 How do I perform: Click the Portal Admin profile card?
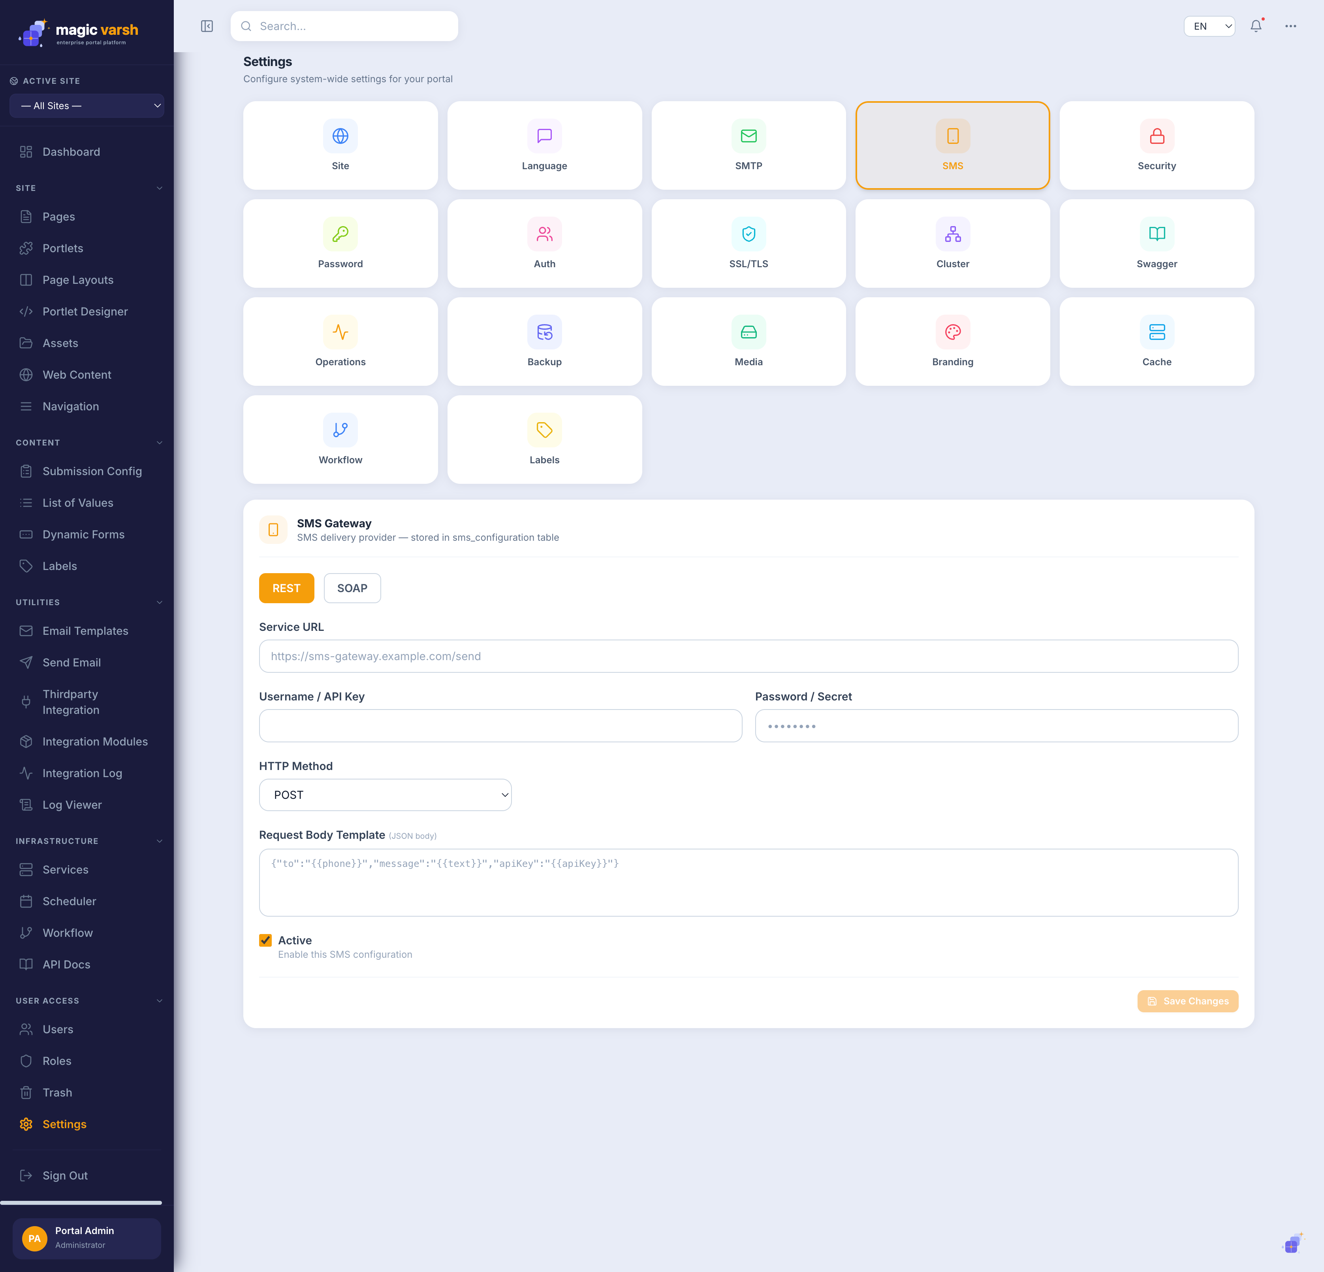[87, 1238]
